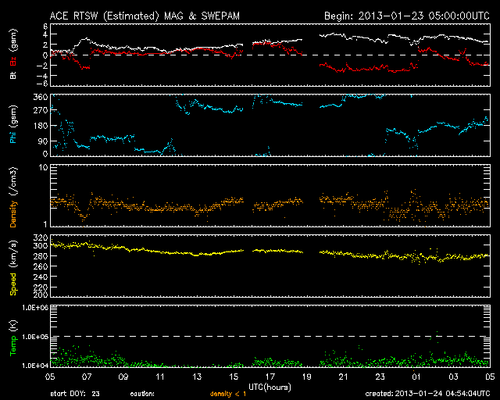This screenshot has height=400, width=500.
Task: Click the white 'Bt' axis label
Action: click(13, 76)
